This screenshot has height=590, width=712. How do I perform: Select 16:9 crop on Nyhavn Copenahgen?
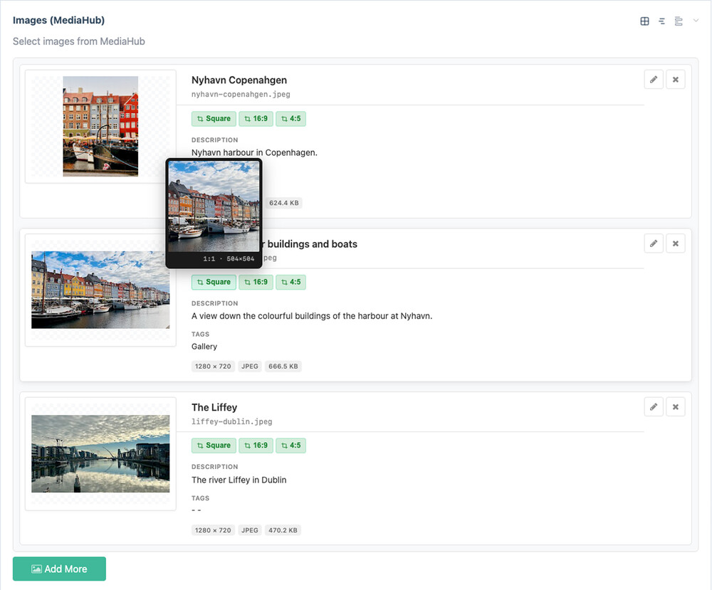pyautogui.click(x=256, y=119)
